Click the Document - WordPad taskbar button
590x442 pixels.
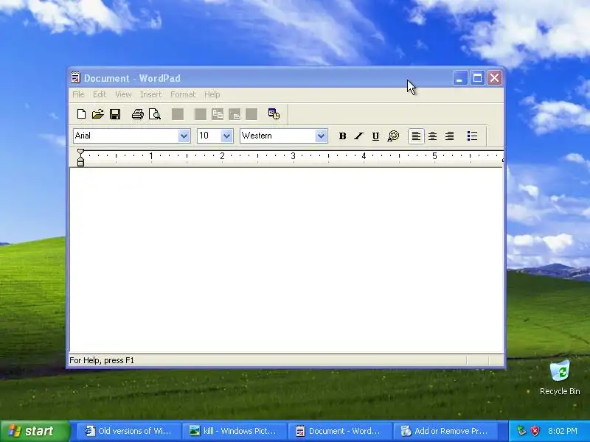pos(340,431)
